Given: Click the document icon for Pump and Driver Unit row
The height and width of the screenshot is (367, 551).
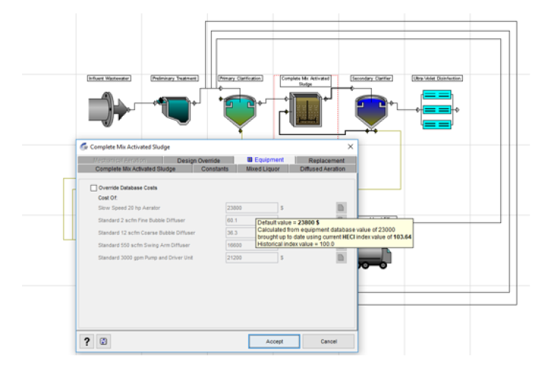Looking at the screenshot, I should pyautogui.click(x=341, y=258).
